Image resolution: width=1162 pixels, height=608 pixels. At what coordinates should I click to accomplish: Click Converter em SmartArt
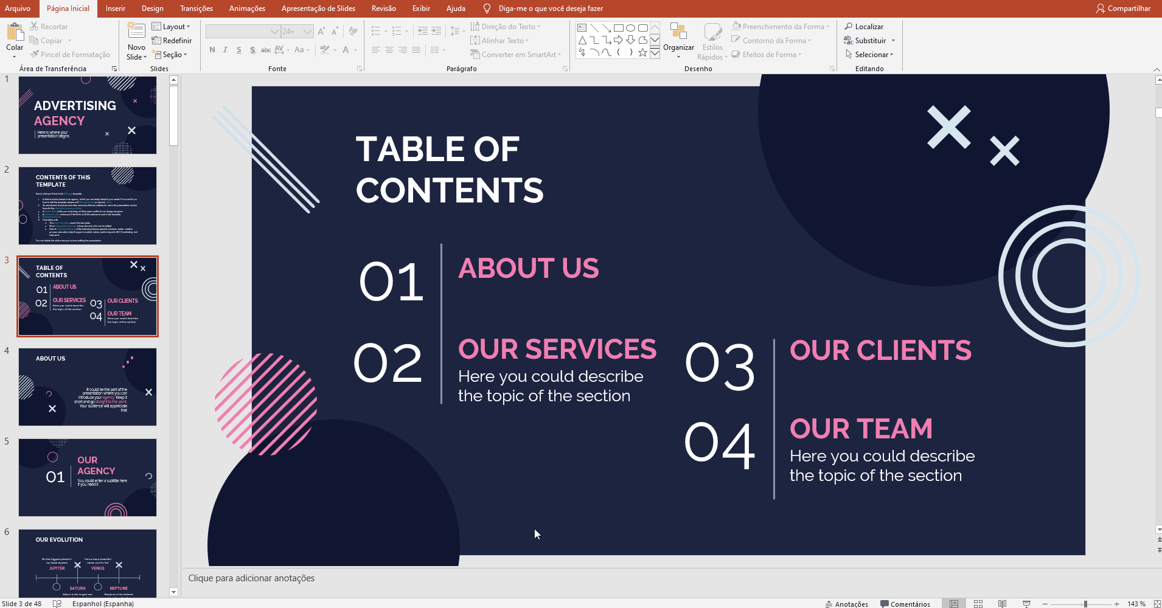pyautogui.click(x=515, y=55)
